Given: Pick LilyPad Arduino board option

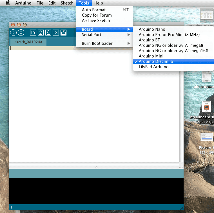Looking at the screenshot, I should (153, 67).
